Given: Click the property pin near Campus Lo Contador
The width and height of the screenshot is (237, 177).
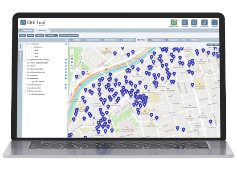Looking at the screenshot, I should (115, 53).
